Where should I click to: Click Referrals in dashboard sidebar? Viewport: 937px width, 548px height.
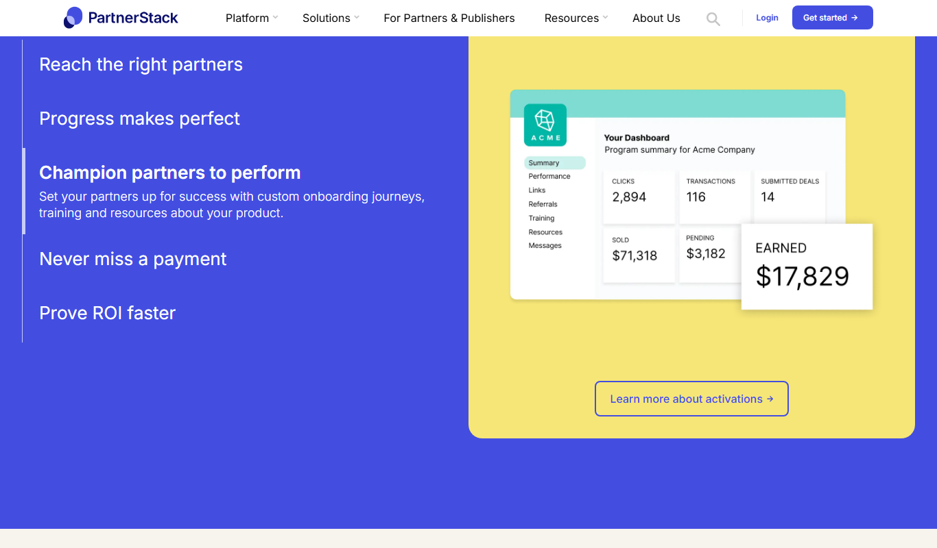[543, 204]
